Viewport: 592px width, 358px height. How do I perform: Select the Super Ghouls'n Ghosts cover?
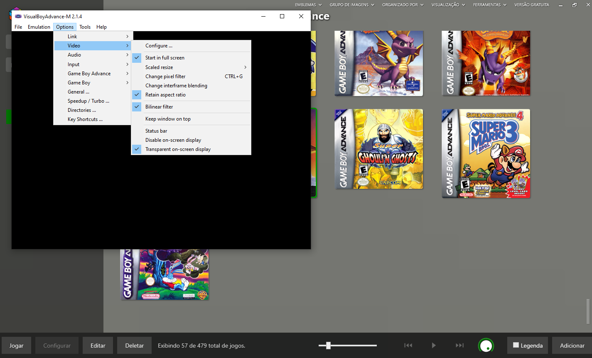tap(379, 149)
